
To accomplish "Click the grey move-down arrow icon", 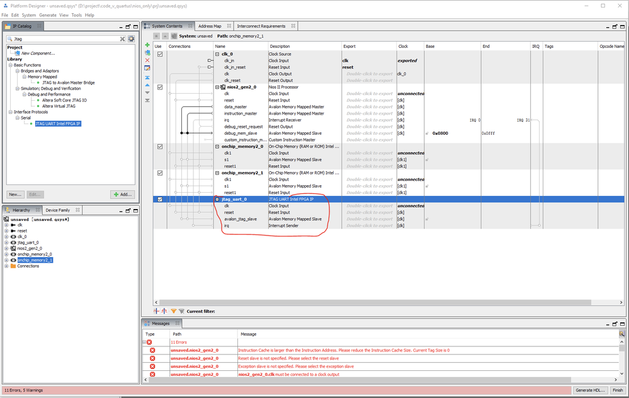I will [147, 93].
